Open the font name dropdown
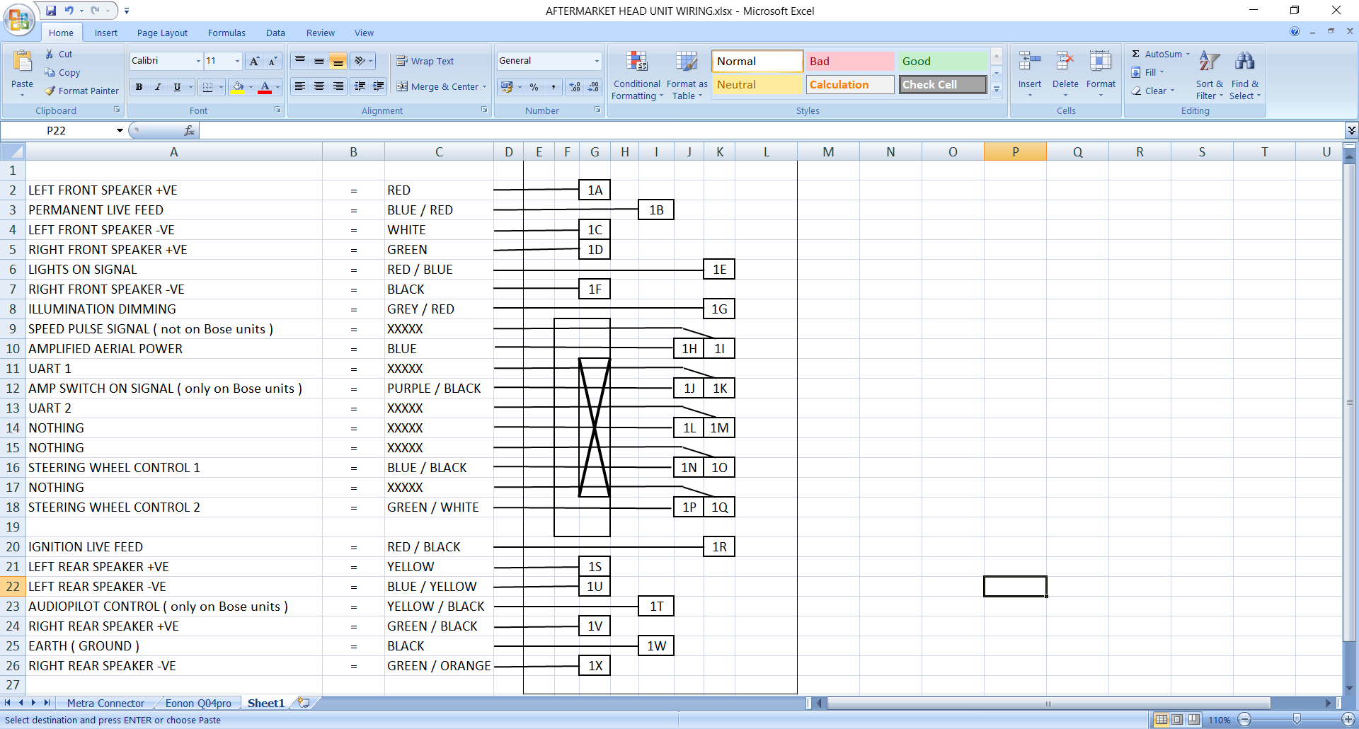Screen dimensions: 1359x729 (198, 62)
